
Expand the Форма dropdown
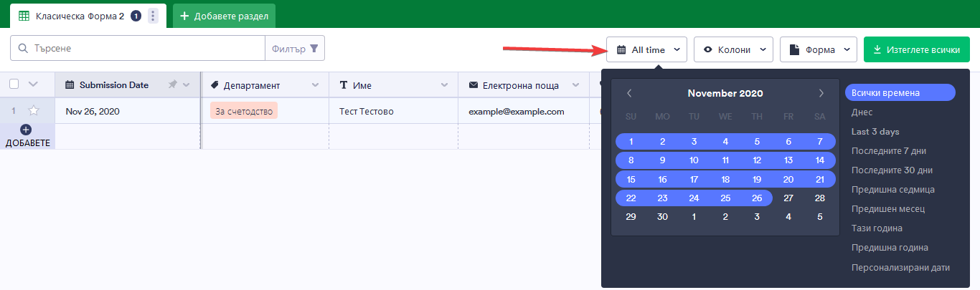click(x=819, y=49)
